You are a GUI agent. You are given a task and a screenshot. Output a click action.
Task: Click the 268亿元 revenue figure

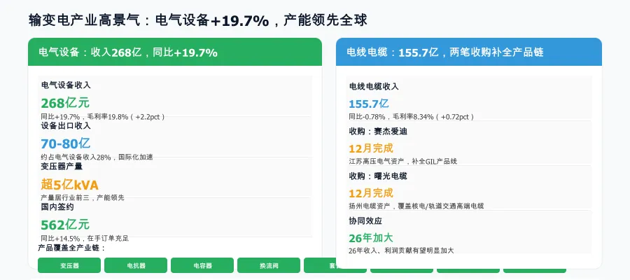65,104
